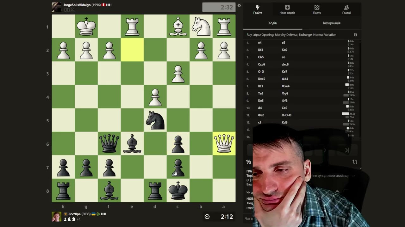Screen dimensions: 405x227
Task: Open the Грайте tab
Action: [258, 9]
